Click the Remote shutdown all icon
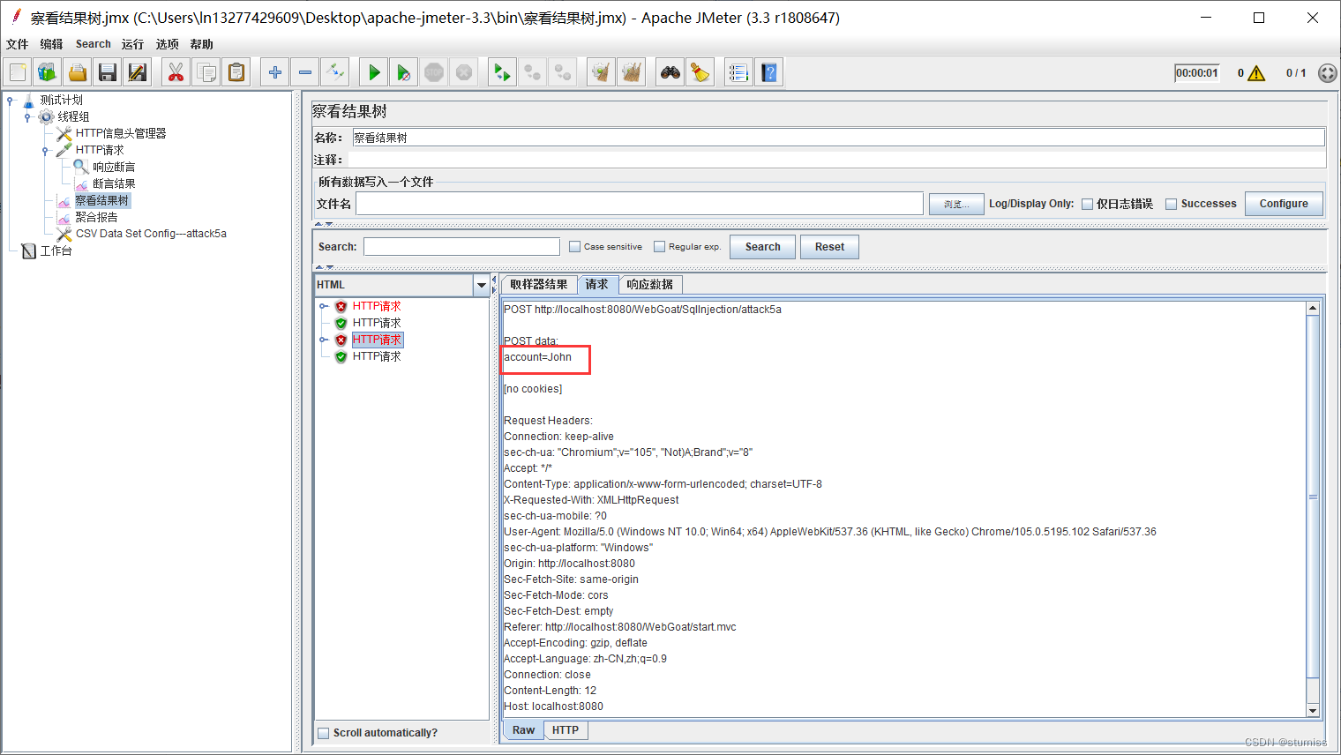This screenshot has width=1341, height=755. click(x=563, y=72)
